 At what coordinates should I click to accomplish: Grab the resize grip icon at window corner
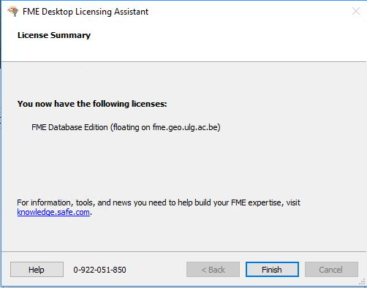(x=362, y=282)
